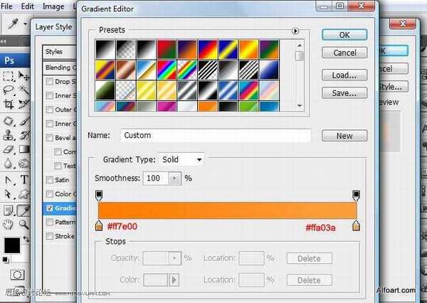The height and width of the screenshot is (303, 427).
Task: Select the Lasso tool
Action: coord(8,90)
